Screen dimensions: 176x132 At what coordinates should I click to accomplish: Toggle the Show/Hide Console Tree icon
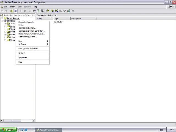pyautogui.click(x=16, y=11)
